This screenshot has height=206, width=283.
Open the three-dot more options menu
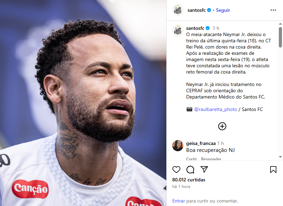click(273, 10)
